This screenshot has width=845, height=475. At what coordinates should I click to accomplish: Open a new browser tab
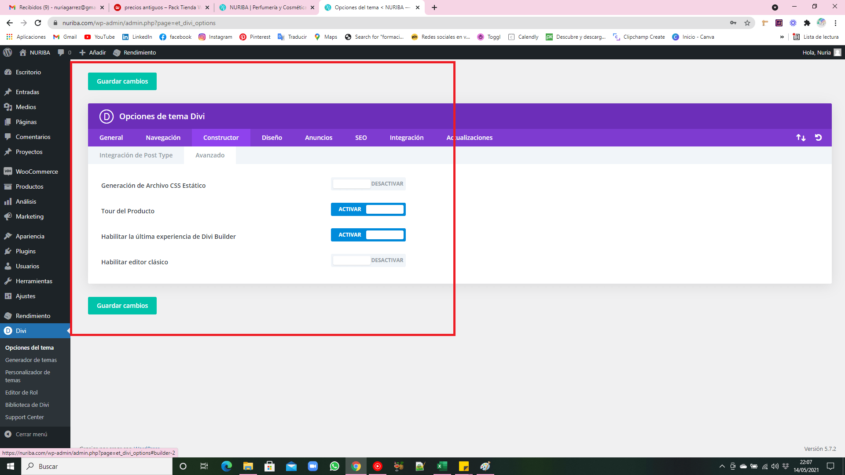tap(434, 7)
